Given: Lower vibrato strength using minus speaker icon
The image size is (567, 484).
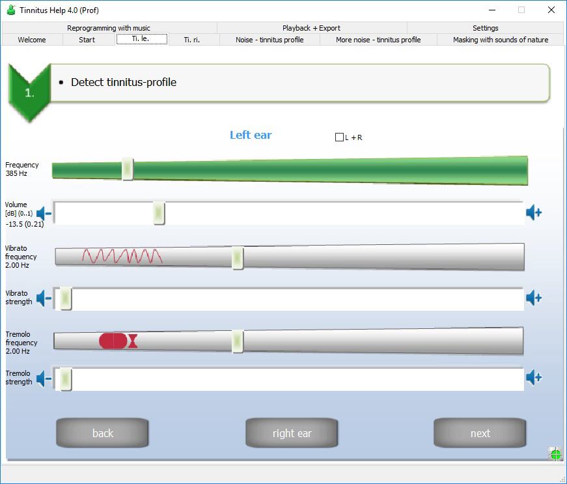Looking at the screenshot, I should click(x=44, y=298).
